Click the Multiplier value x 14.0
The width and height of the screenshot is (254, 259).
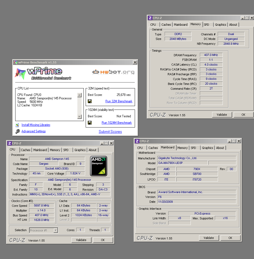point(42,210)
